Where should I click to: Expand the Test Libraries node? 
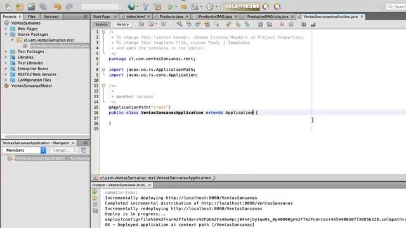tap(6, 63)
